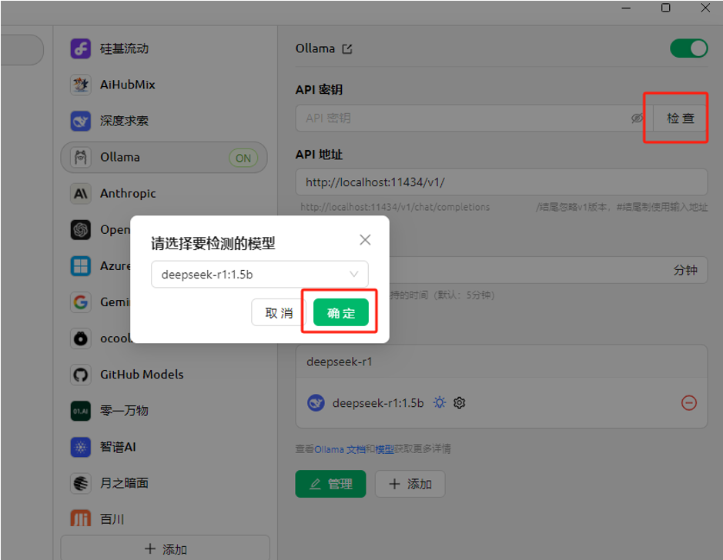Collapse the deepseek-r1 model group header
Screen dimensions: 723x560
click(x=501, y=362)
